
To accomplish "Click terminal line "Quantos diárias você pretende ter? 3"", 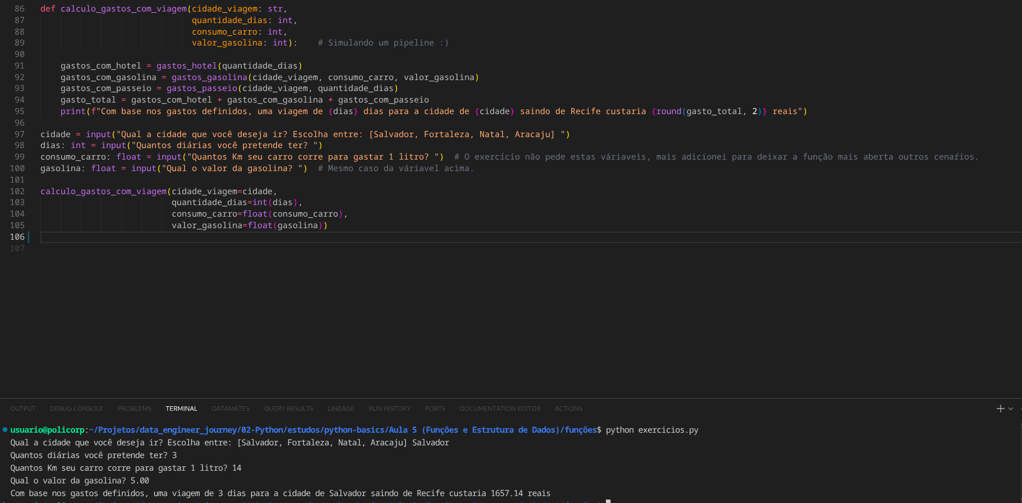I will (x=93, y=455).
